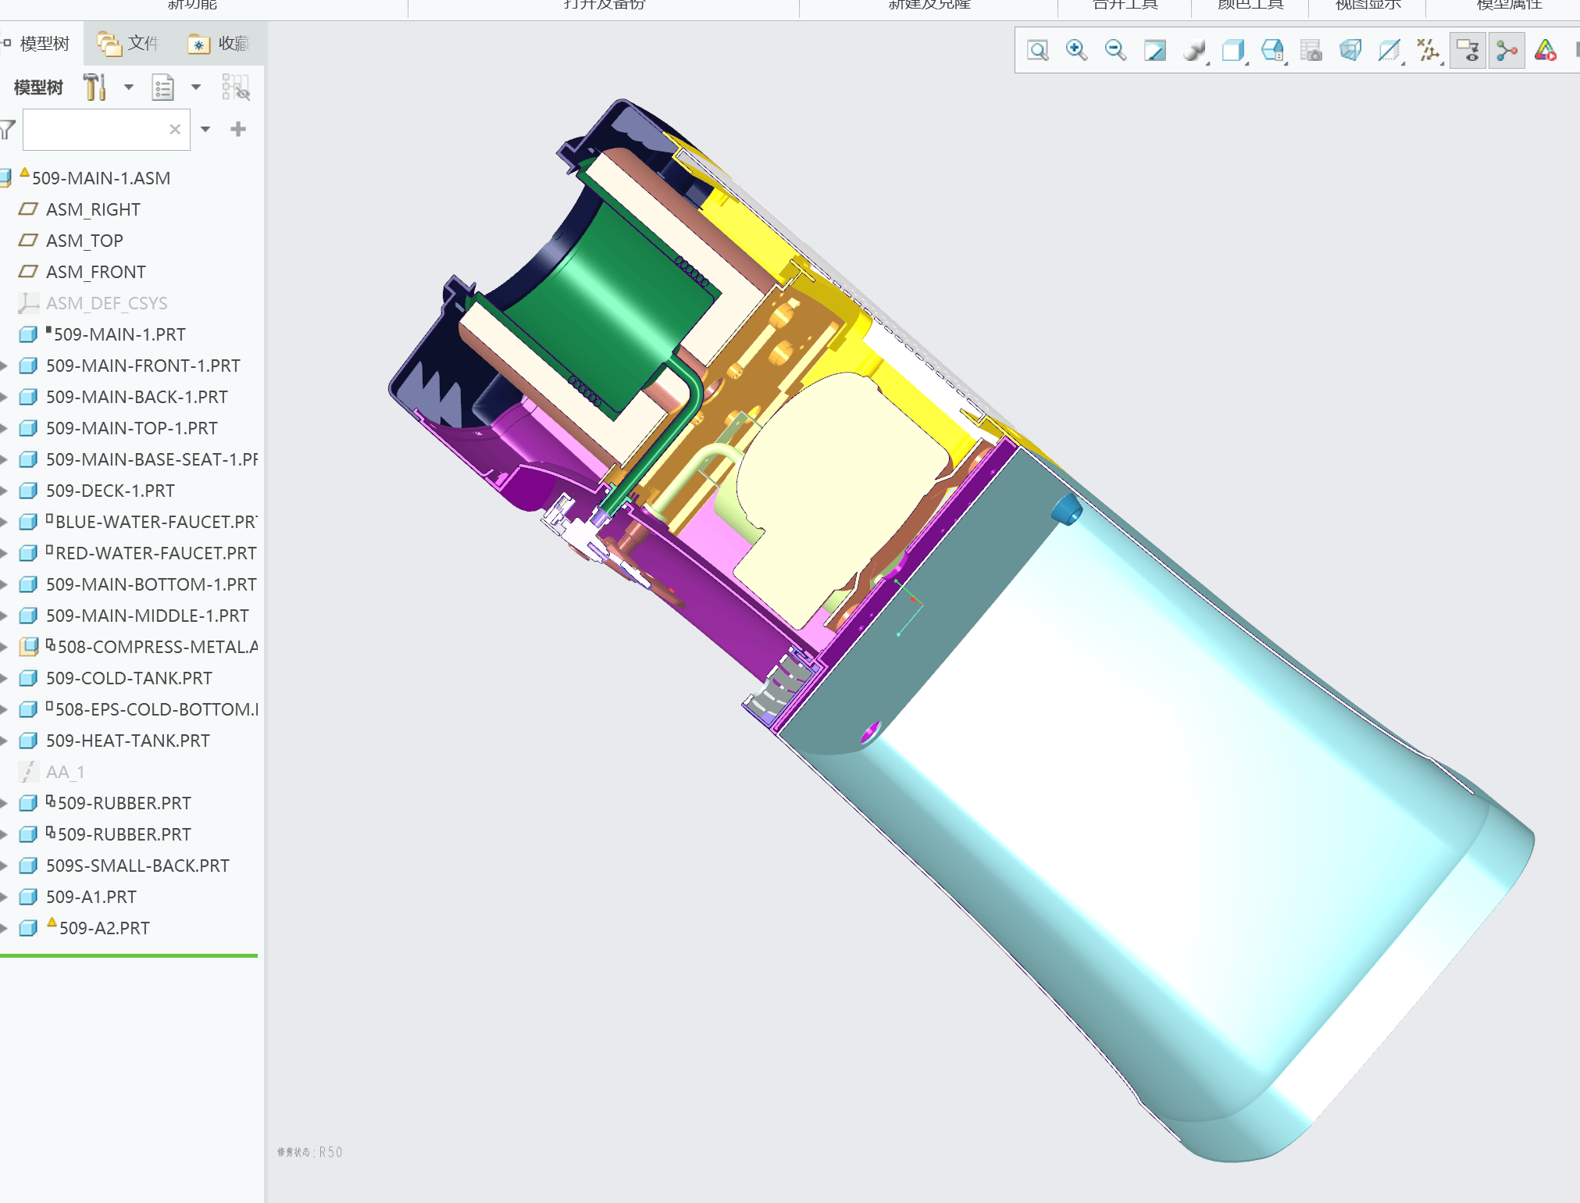This screenshot has width=1580, height=1203.
Task: Select 509S-SMALL-BACK.PRT part
Action: 137,866
